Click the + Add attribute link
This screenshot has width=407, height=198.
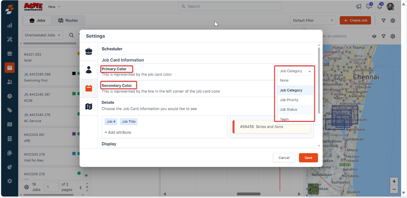(118, 132)
